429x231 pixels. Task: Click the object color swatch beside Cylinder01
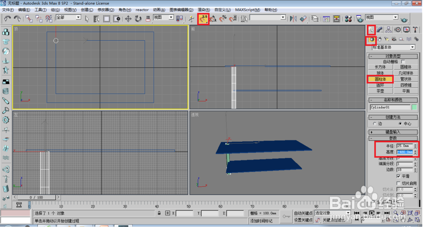(x=414, y=107)
